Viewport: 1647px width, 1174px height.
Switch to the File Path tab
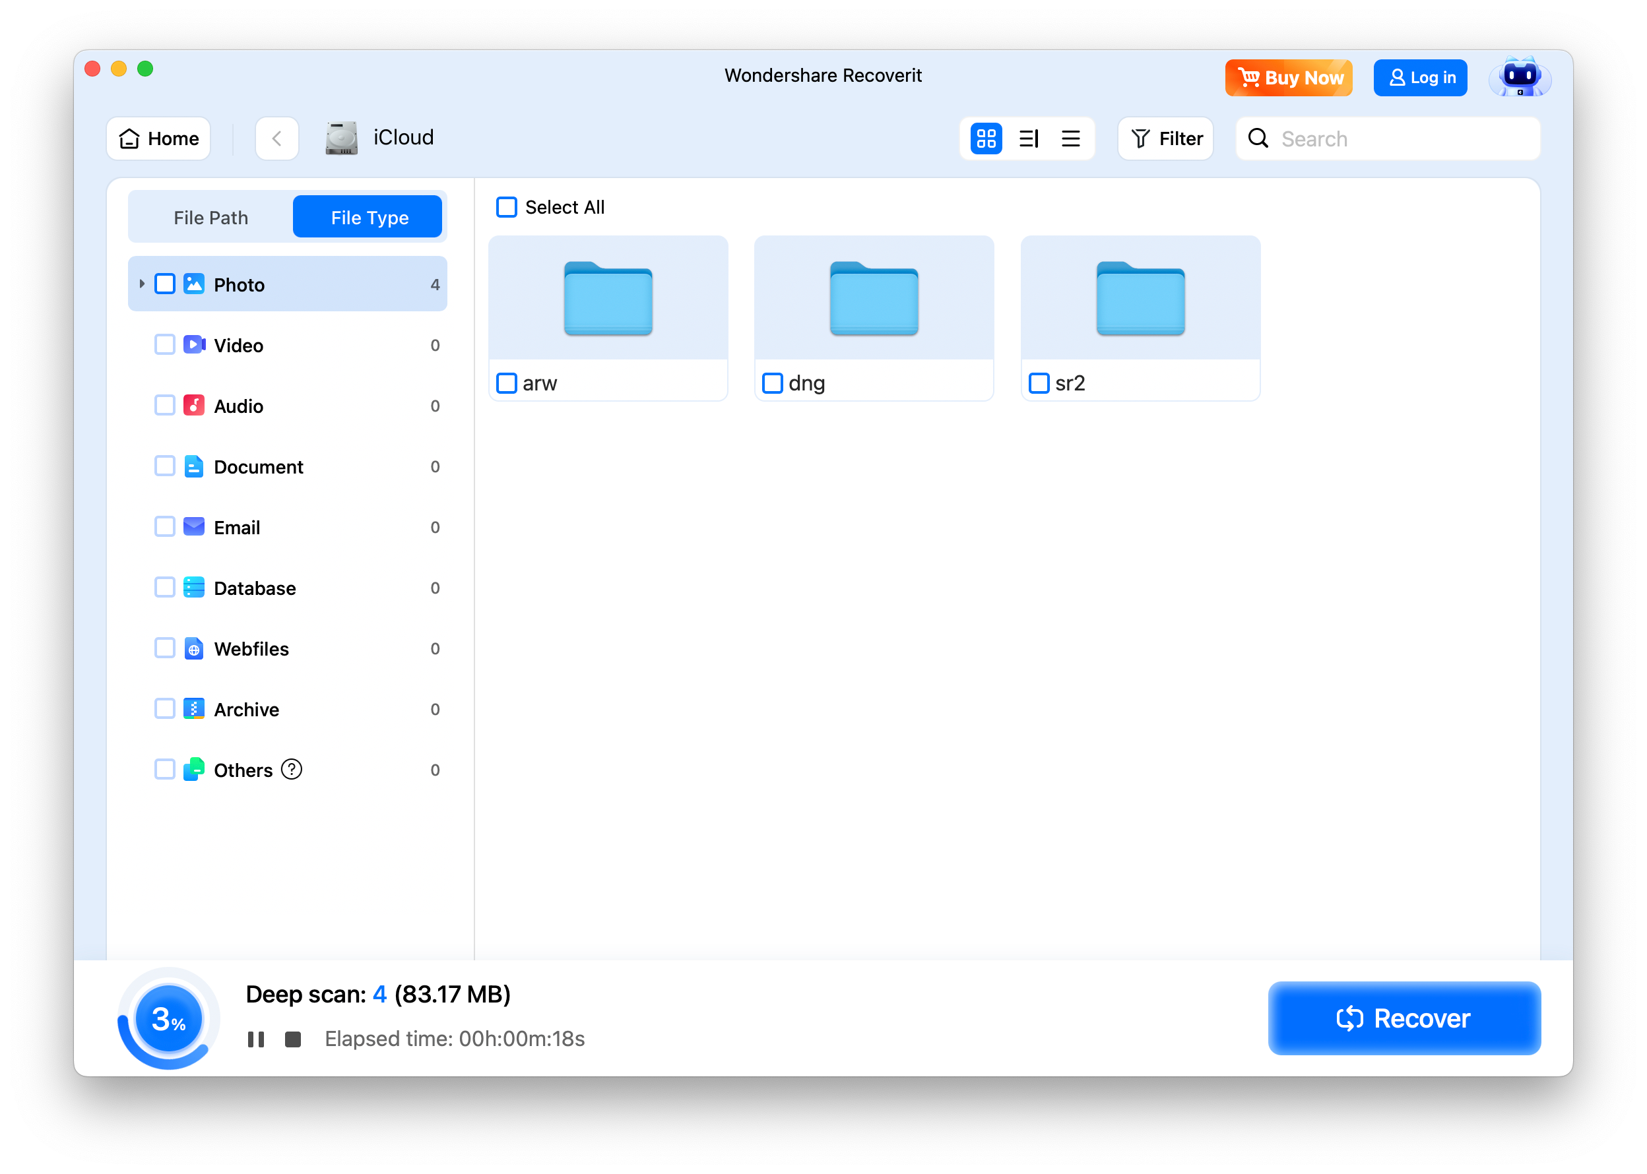210,218
